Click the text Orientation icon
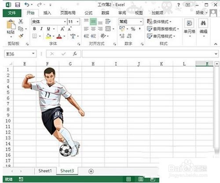This screenshot has height=183, width=220. pos(103,36)
